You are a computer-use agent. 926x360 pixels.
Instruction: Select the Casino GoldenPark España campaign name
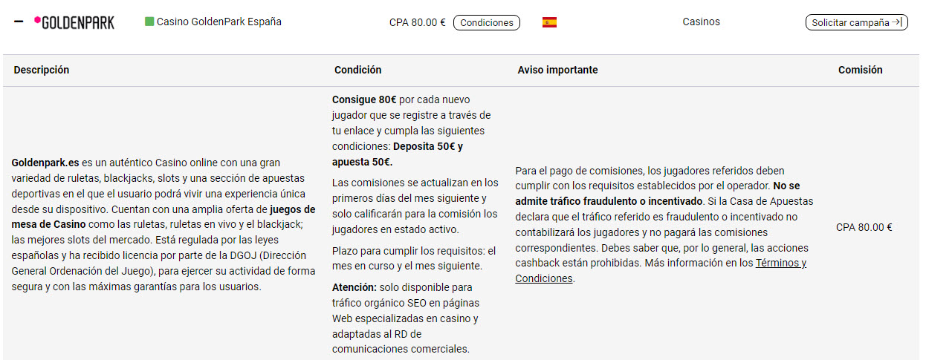pyautogui.click(x=218, y=22)
